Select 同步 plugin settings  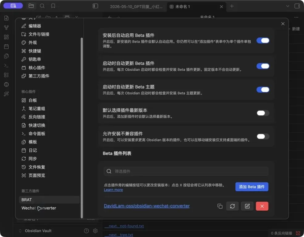29,159
